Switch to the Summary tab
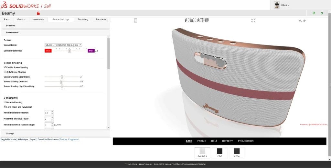 click(83, 19)
